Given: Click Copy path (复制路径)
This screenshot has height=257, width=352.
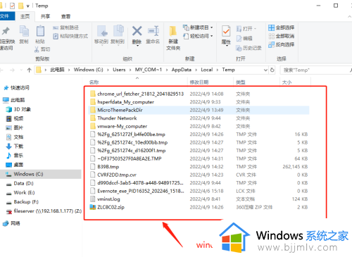Looking at the screenshot, I should pos(66,27).
